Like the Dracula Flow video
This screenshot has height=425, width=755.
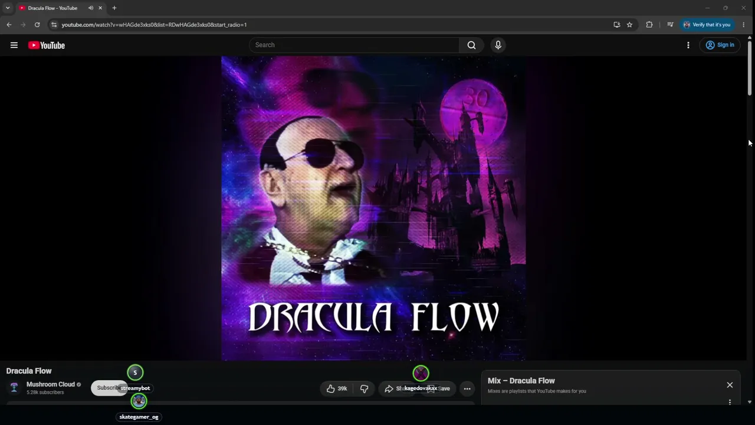pos(337,388)
